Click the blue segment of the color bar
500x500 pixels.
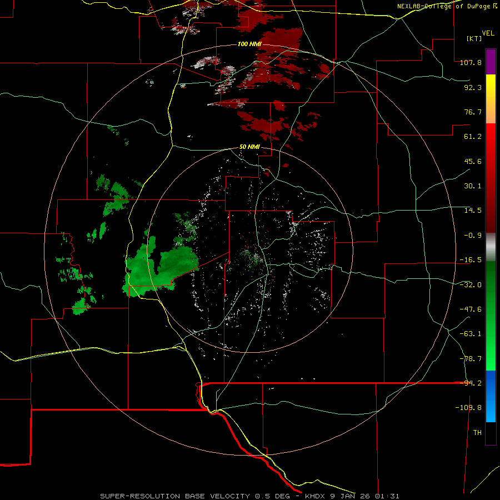coord(491,396)
